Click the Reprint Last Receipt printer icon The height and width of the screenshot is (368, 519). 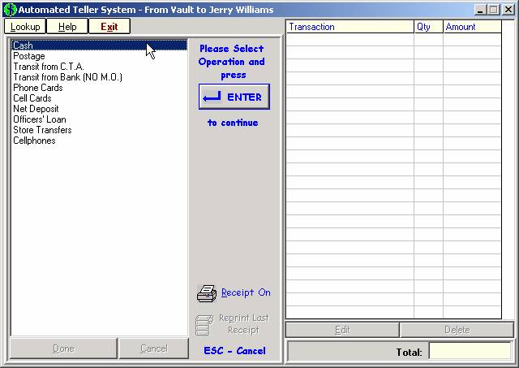[205, 324]
